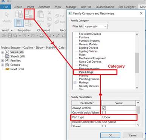Click OK in Family Category dialog
Screen dimensions: 146x140
click(110, 135)
